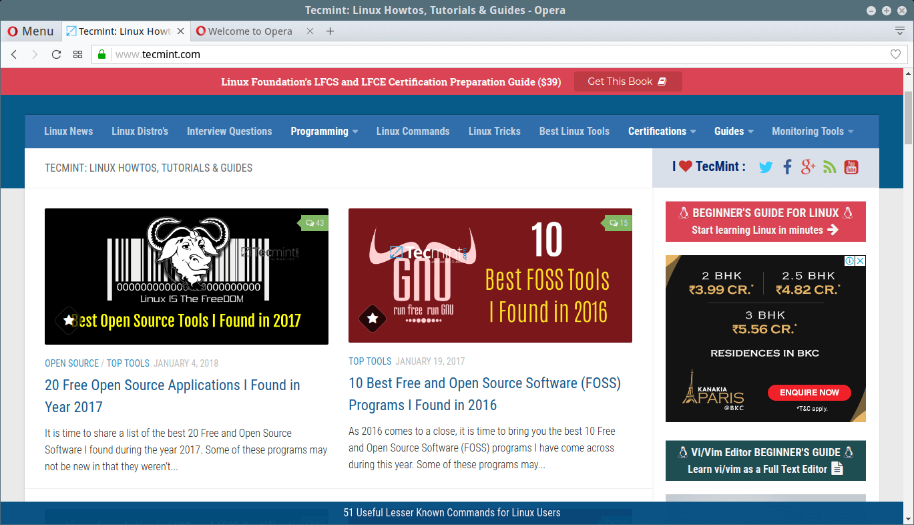This screenshot has width=914, height=525.
Task: Open TecMint's Google Plus icon
Action: click(808, 167)
